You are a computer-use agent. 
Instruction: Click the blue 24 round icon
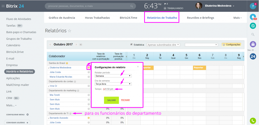[x=253, y=56]
